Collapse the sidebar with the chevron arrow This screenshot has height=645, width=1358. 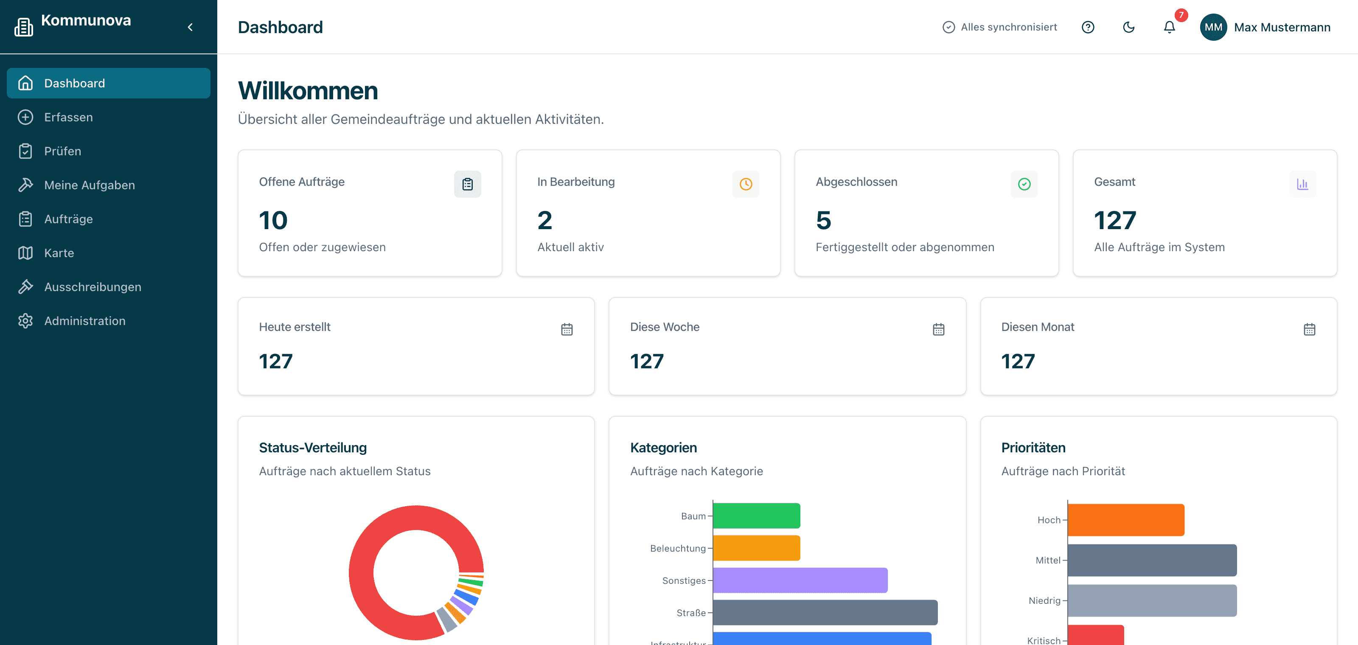(190, 27)
